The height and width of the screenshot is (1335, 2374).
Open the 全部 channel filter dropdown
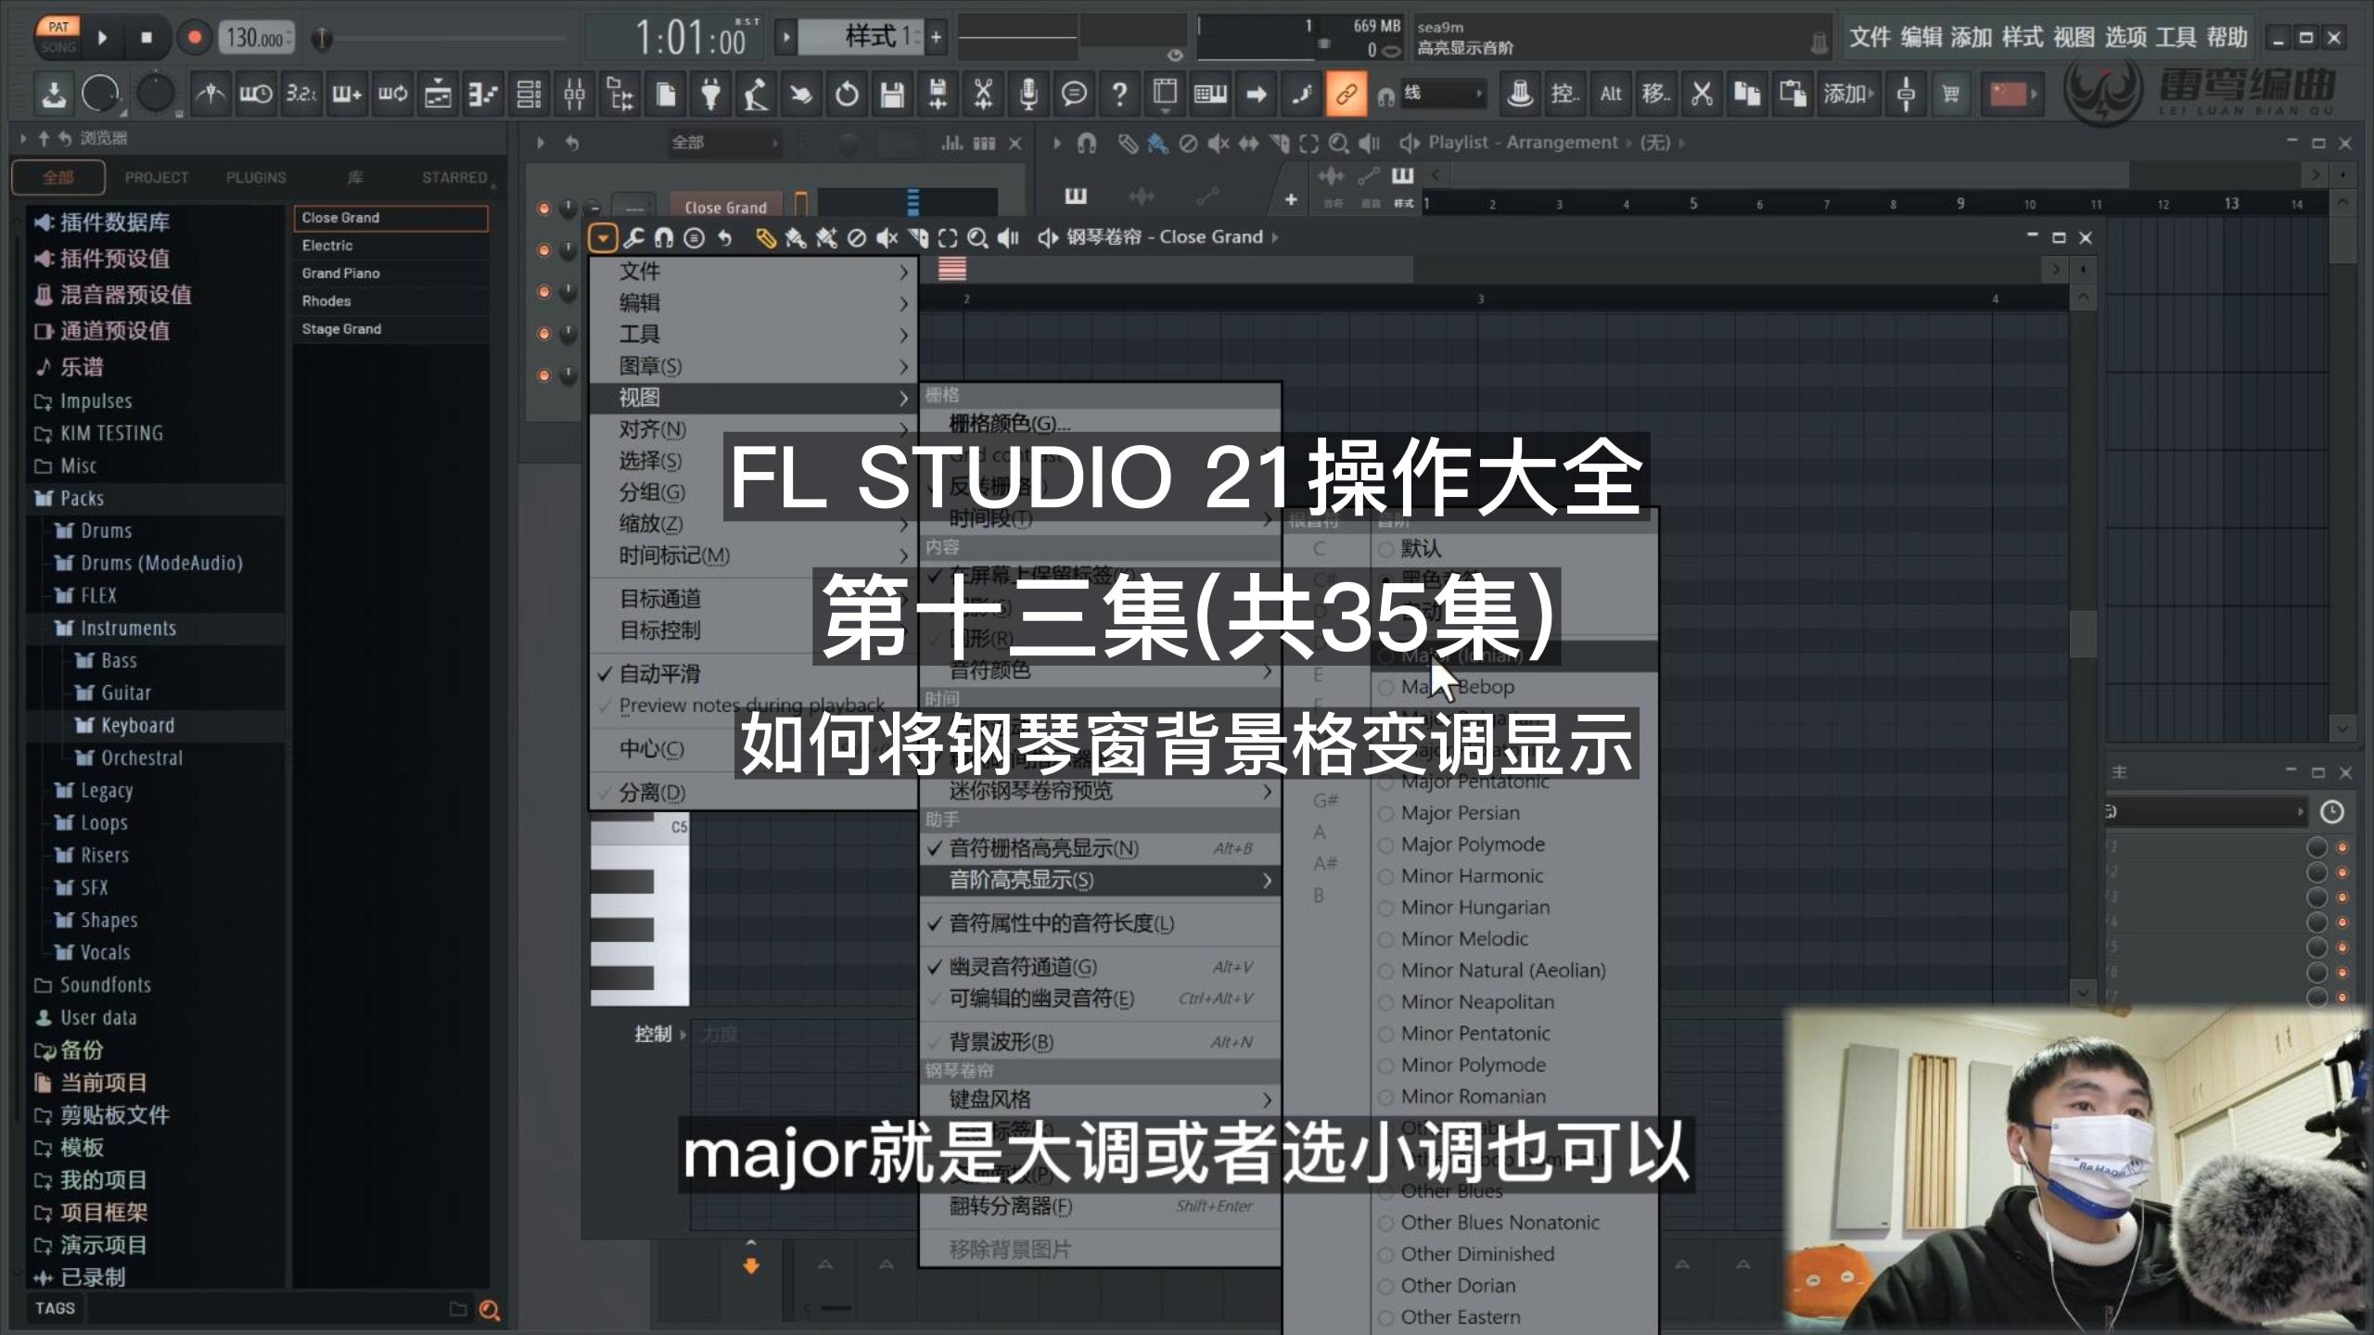point(724,143)
